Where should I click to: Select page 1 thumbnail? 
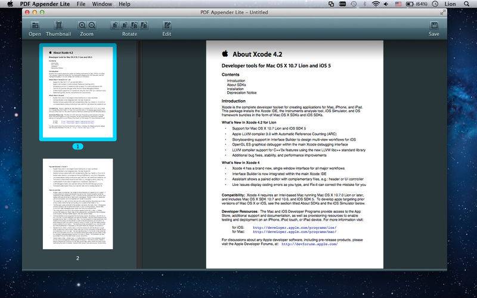pos(78,92)
